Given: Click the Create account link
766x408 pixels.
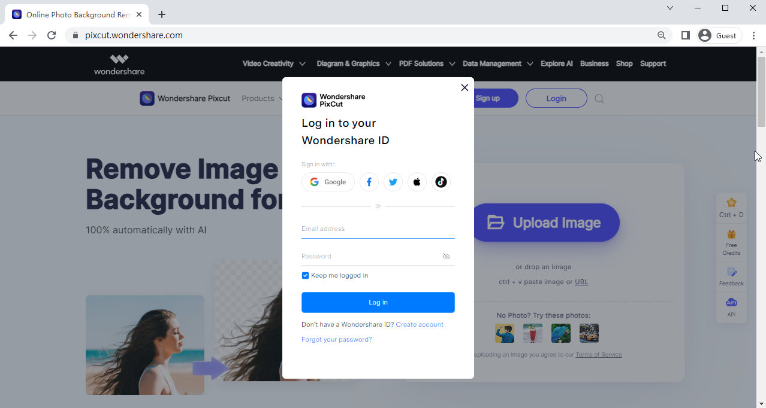Looking at the screenshot, I should point(420,324).
